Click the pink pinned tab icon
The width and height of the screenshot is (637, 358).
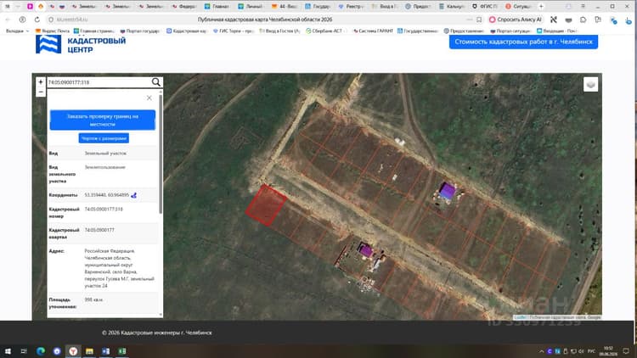(30, 7)
